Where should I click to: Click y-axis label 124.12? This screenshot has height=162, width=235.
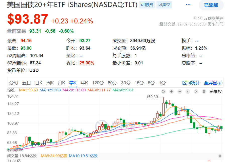13,114
